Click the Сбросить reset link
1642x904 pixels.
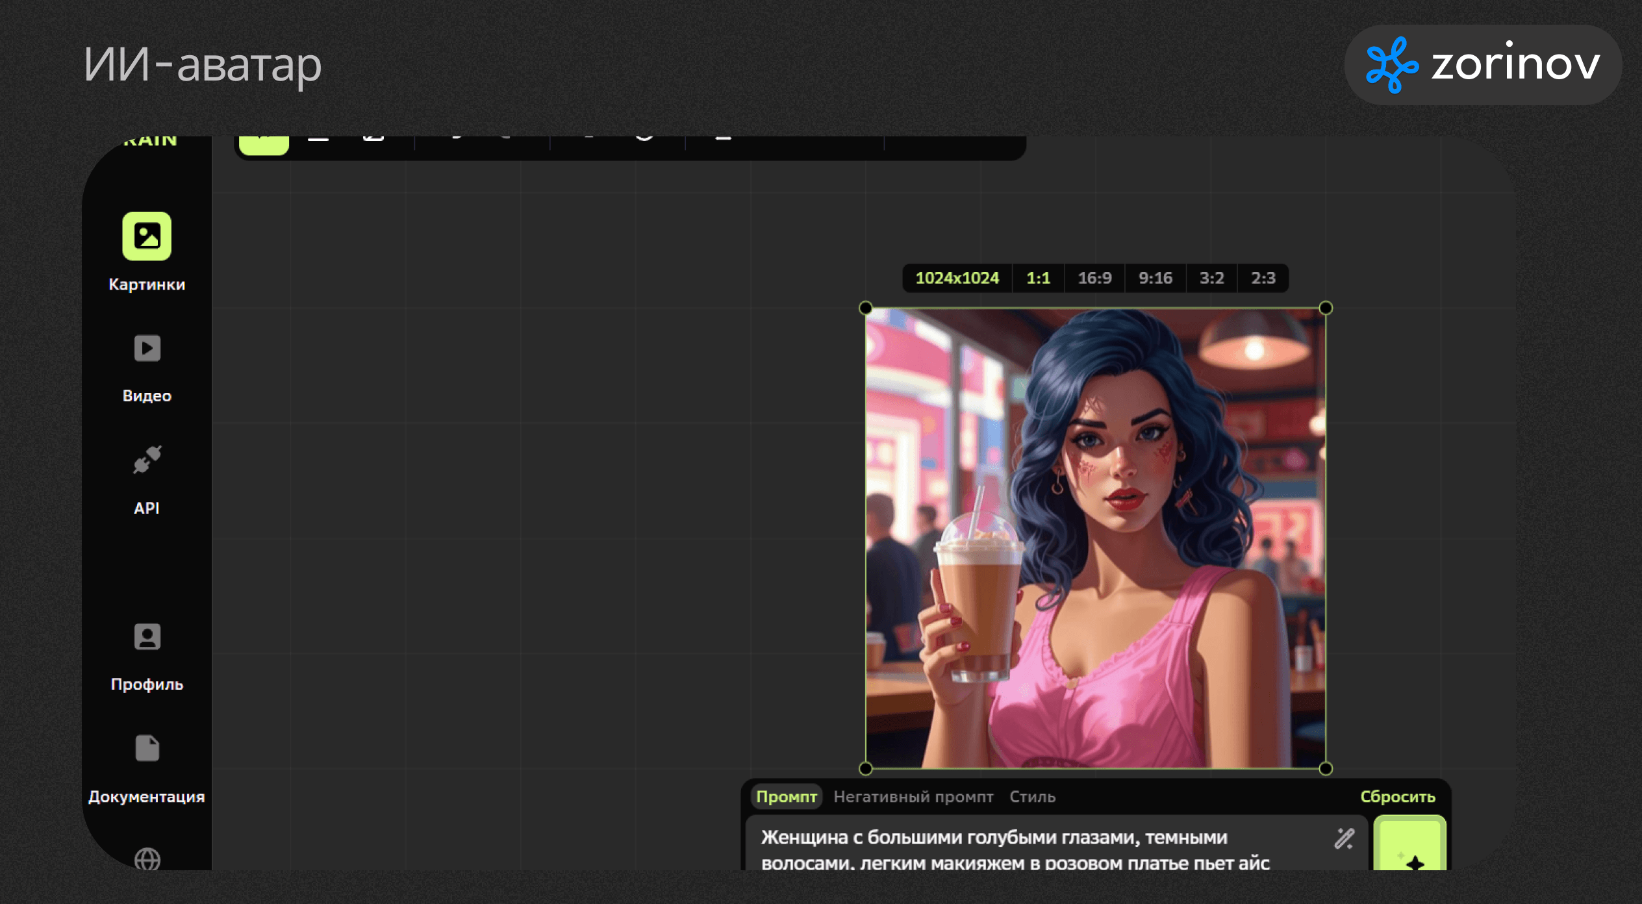tap(1398, 797)
